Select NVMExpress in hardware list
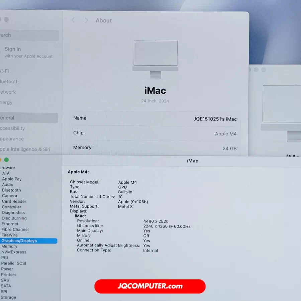The height and width of the screenshot is (301, 301). click(x=14, y=252)
